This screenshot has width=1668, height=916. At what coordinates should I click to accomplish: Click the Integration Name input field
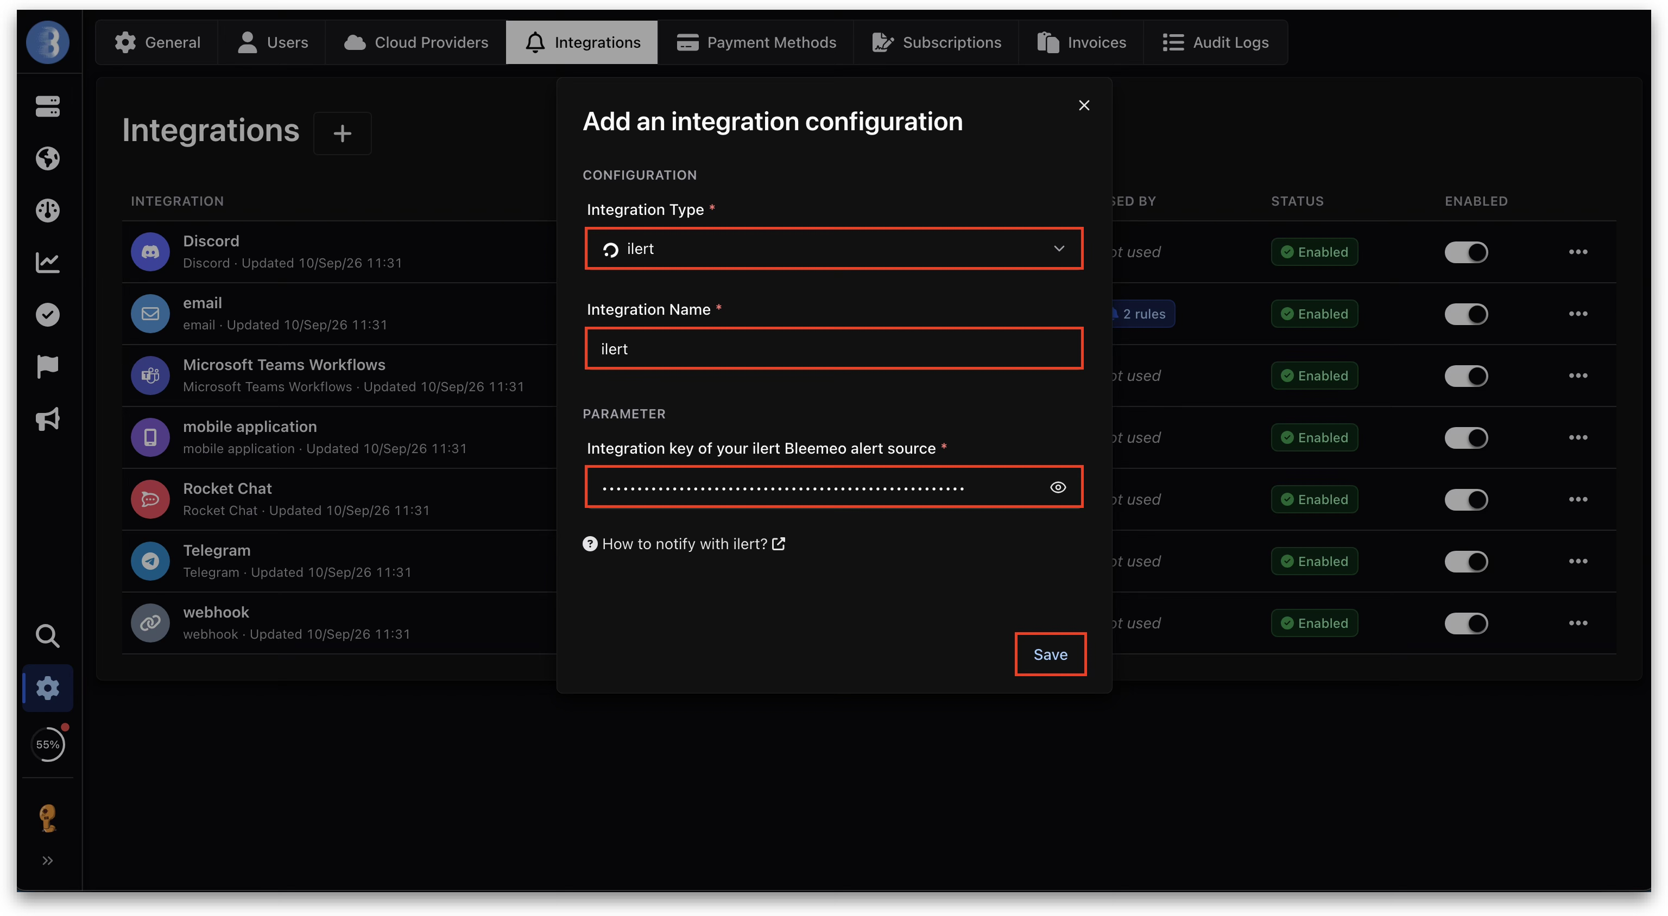pyautogui.click(x=833, y=349)
